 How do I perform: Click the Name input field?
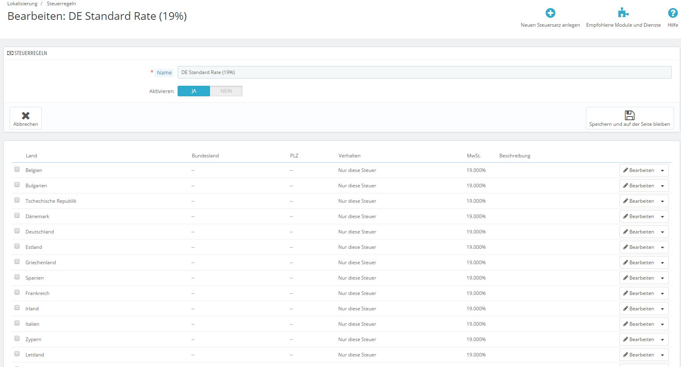click(x=424, y=72)
